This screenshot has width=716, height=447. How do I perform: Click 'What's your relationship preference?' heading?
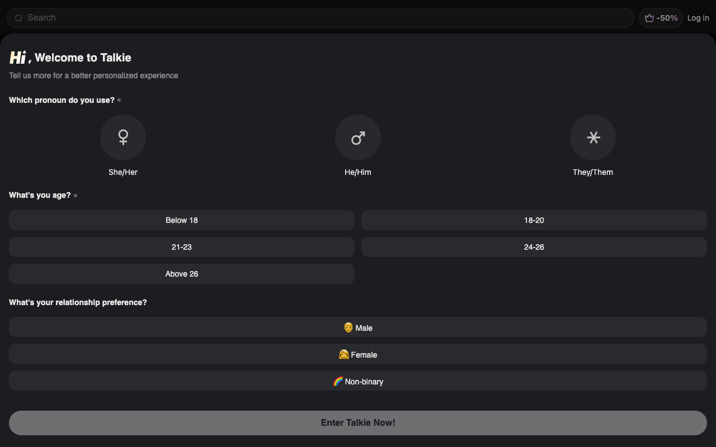point(78,302)
